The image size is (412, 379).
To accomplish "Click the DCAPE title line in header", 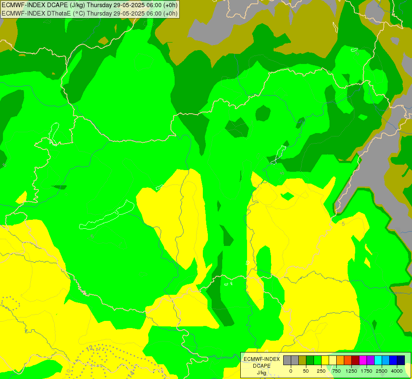I will point(89,5).
